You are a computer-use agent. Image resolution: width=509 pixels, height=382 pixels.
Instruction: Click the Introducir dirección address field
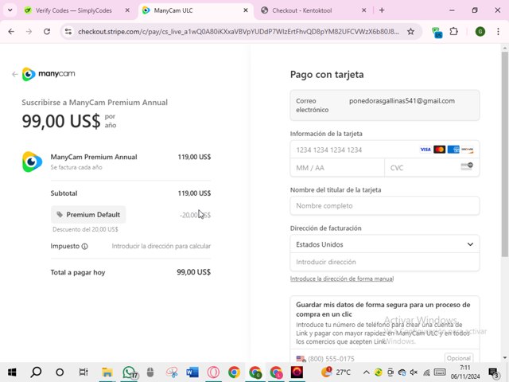(385, 262)
